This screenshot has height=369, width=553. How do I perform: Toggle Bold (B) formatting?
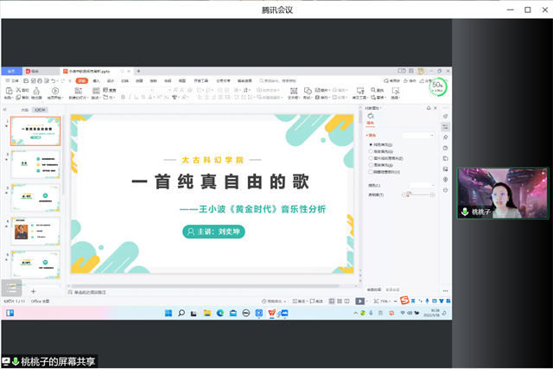[123, 98]
